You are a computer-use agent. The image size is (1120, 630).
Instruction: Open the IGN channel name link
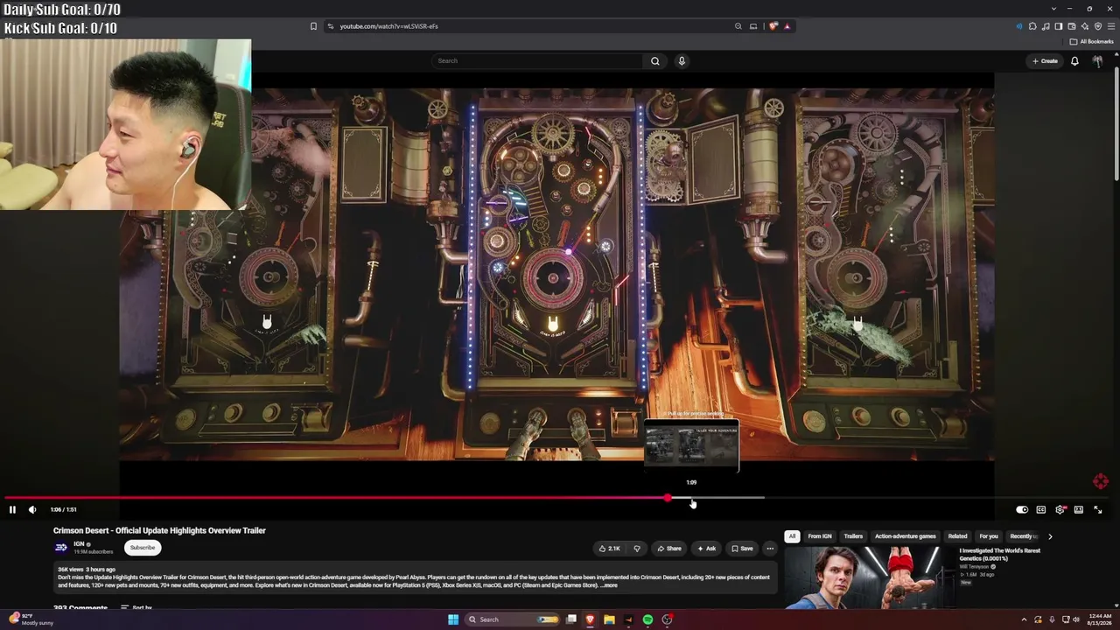pos(79,544)
